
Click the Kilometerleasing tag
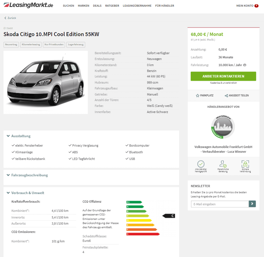coord(31,45)
